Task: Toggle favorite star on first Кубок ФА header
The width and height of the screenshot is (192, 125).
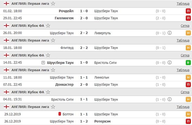Action: [x=48, y=26]
